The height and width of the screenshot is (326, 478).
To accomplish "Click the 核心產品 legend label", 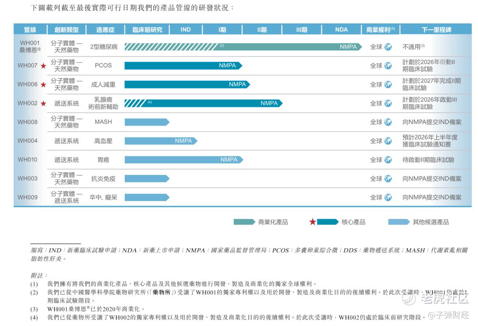I will coord(354,222).
